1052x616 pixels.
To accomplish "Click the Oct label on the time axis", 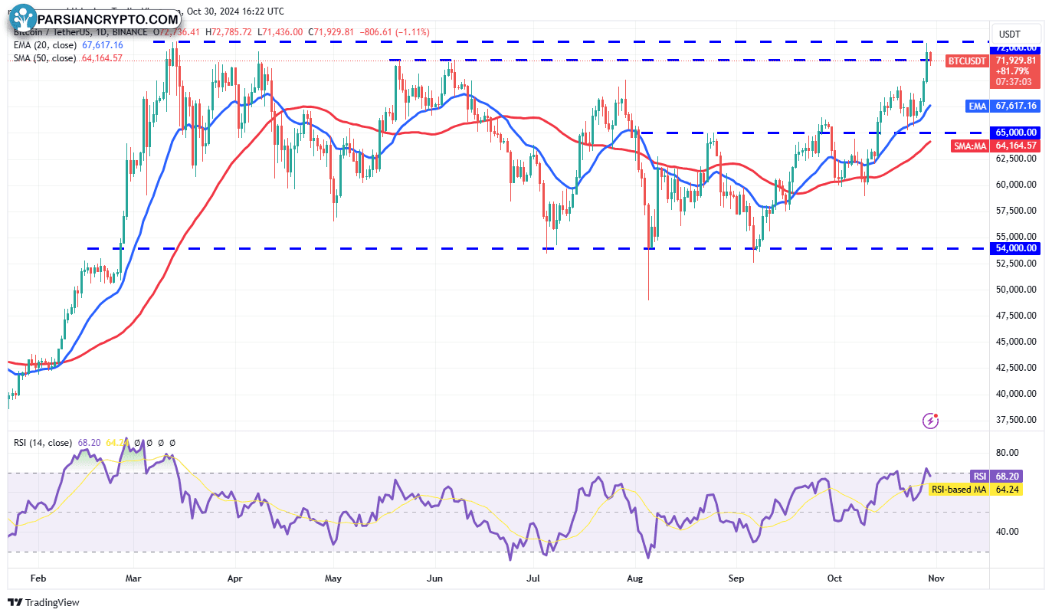I will click(834, 578).
